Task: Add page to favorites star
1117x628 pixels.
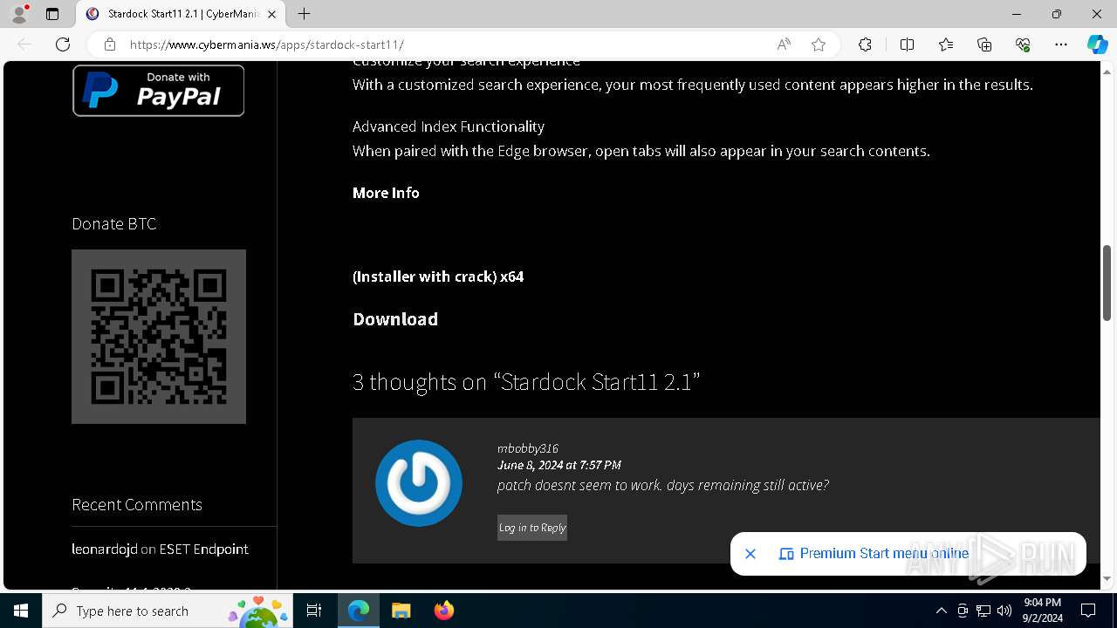Action: coord(819,44)
